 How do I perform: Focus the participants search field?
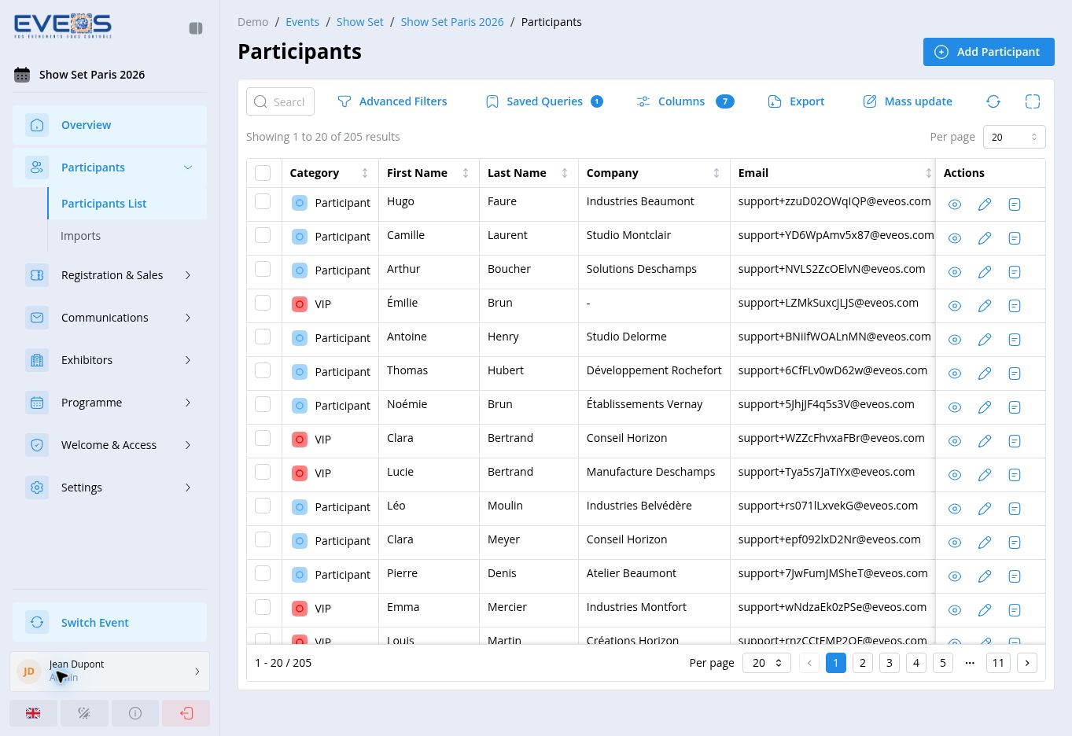pos(281,101)
